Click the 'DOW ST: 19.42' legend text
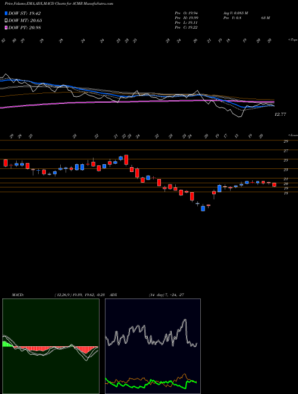Viewport: 298px width, 394px height. point(24,14)
